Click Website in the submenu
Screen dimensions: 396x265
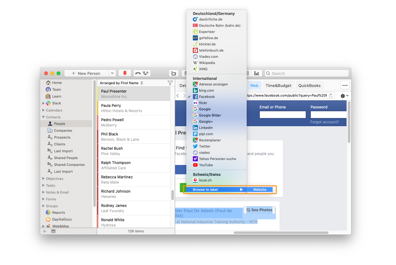(260, 190)
